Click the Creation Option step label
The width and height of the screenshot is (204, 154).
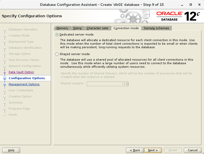pos(20,96)
